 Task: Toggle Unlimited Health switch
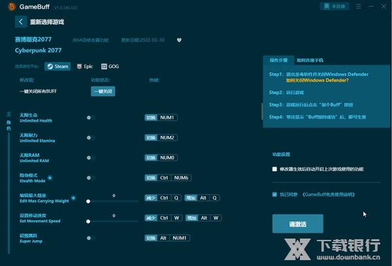click(x=90, y=118)
